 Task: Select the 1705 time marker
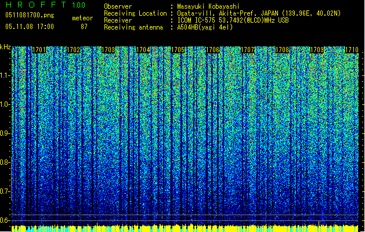point(179,50)
